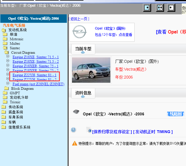This screenshot has height=166, width=186.
Task: Open Engine Z18XE, Simtec 71.5 - 2 diagram
Action: (x=36, y=62)
